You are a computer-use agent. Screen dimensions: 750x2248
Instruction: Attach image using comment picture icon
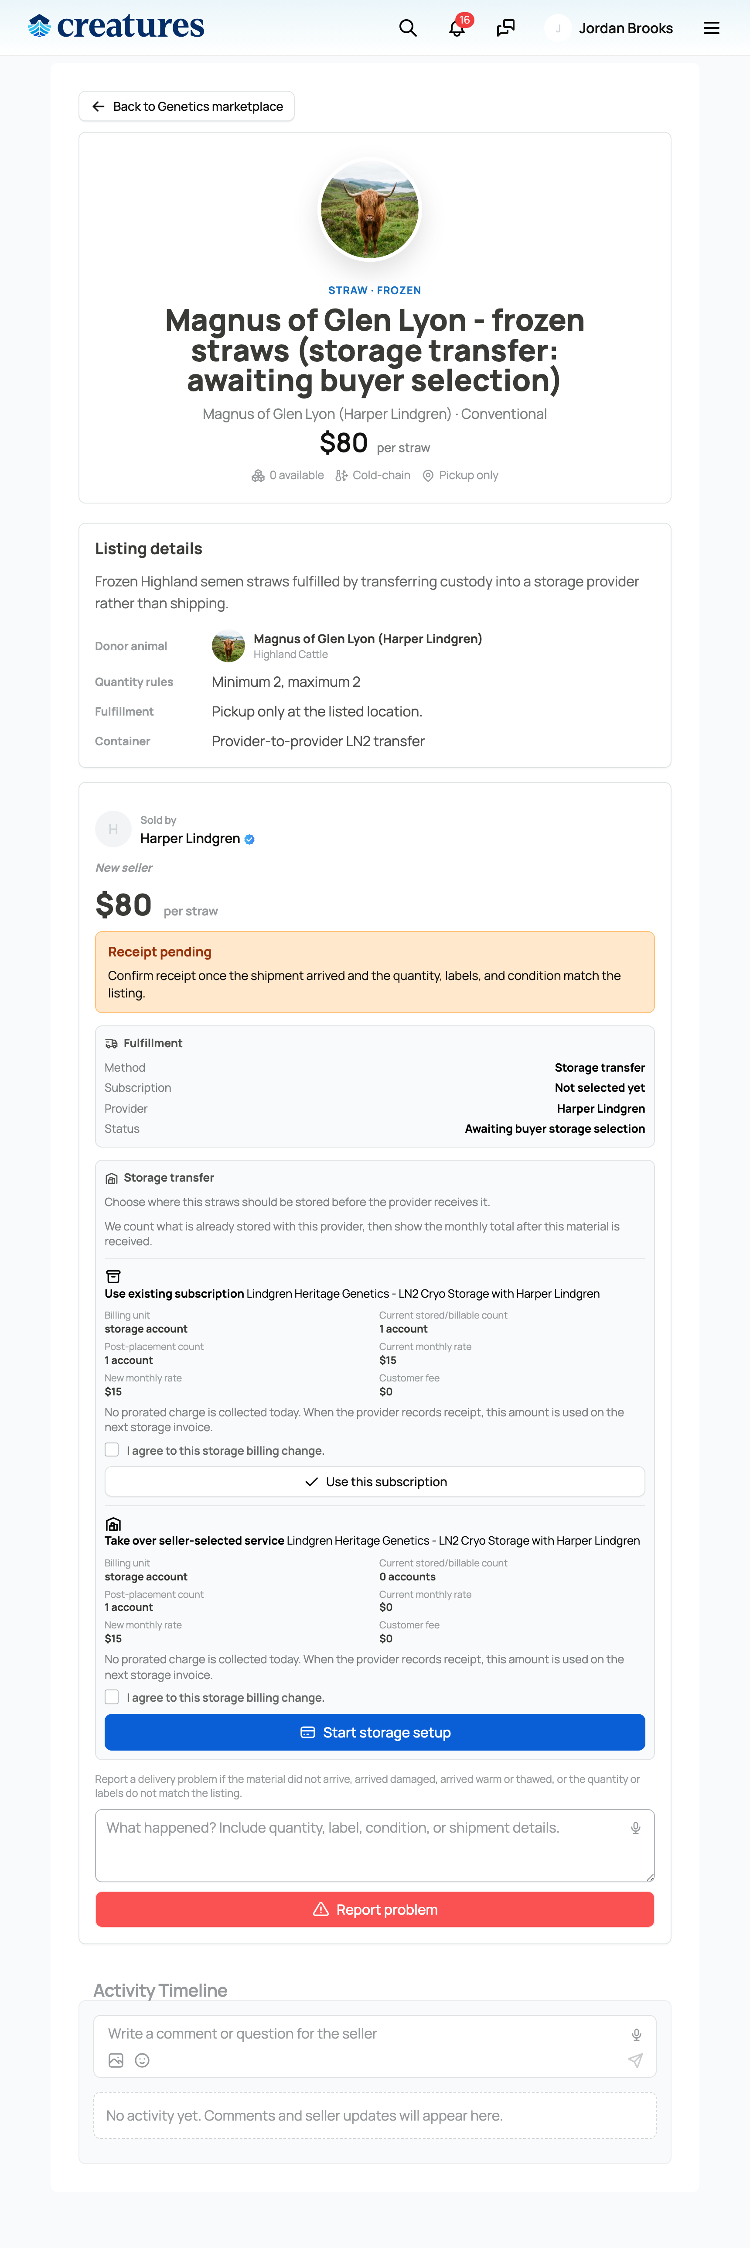coord(116,2060)
